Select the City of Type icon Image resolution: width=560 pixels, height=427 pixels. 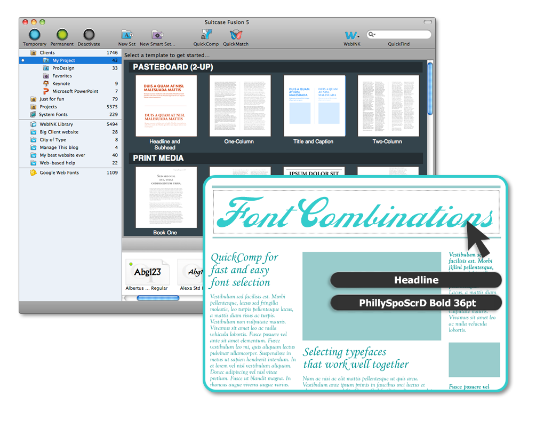pos(33,140)
